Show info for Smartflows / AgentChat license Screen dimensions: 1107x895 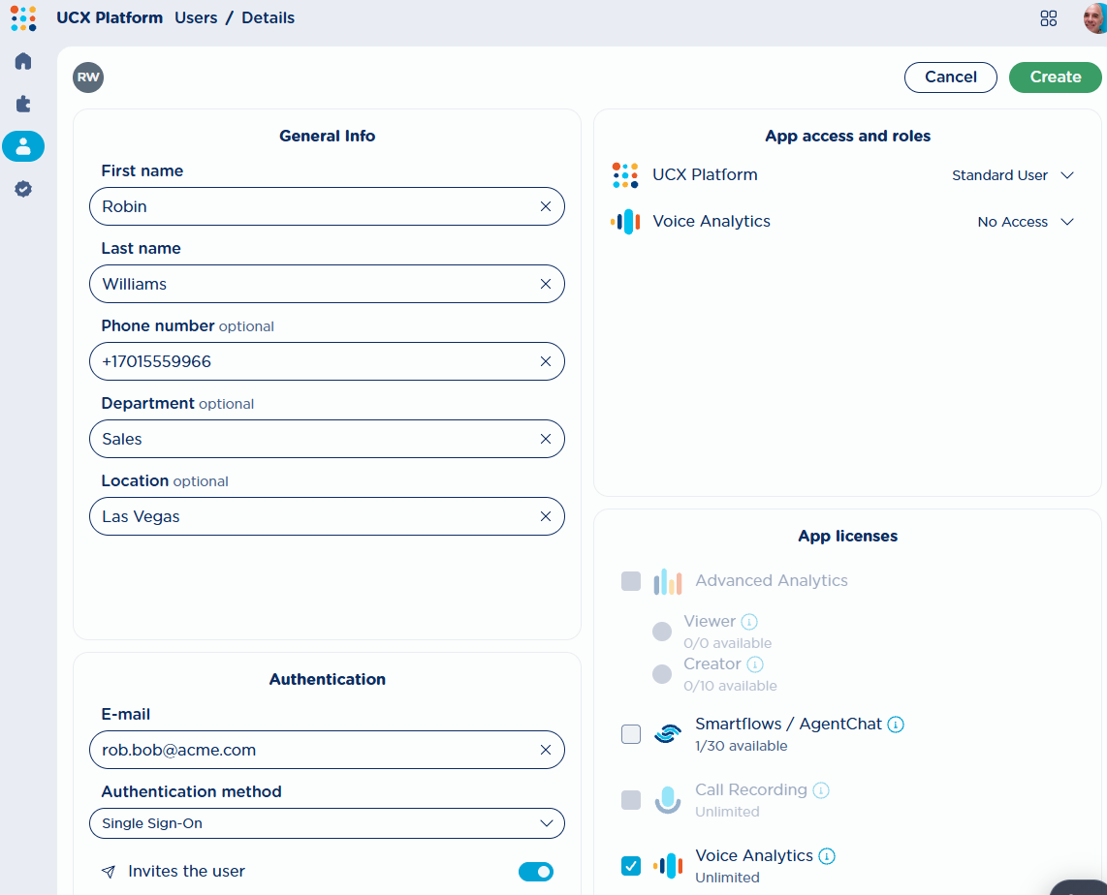tap(896, 725)
